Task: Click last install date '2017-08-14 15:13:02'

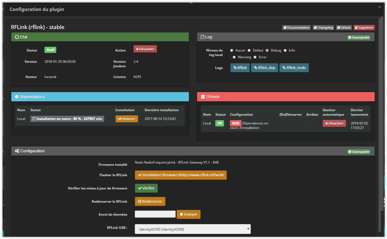Action: pyautogui.click(x=160, y=119)
